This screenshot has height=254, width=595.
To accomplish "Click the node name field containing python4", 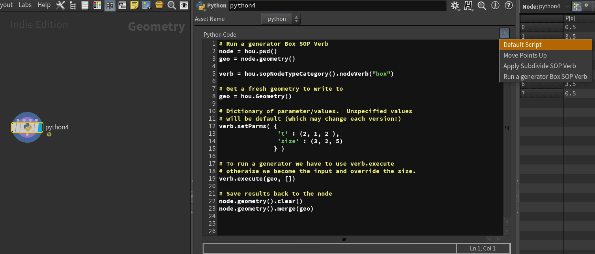I will (x=337, y=6).
